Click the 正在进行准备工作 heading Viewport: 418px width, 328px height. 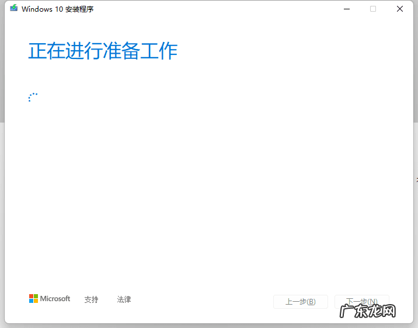point(103,51)
